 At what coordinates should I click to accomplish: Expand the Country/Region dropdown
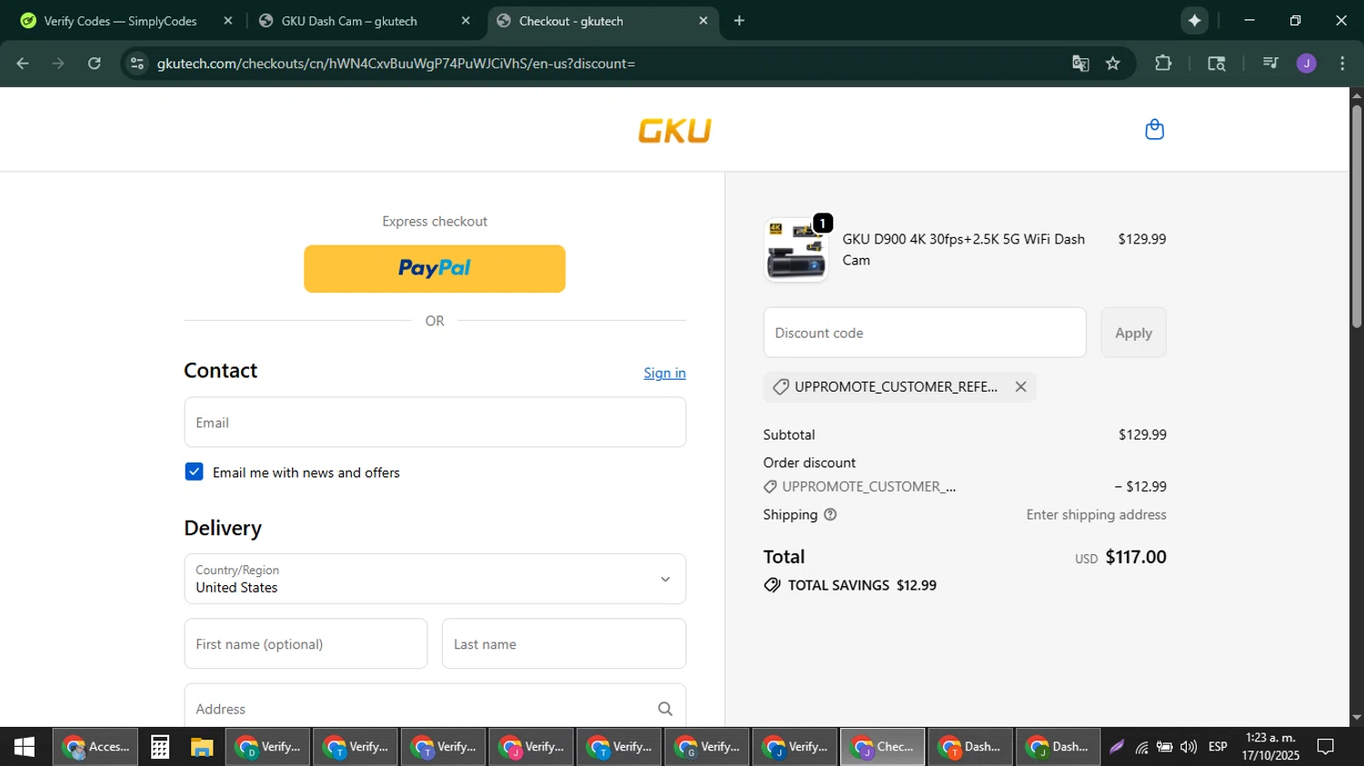pos(435,579)
